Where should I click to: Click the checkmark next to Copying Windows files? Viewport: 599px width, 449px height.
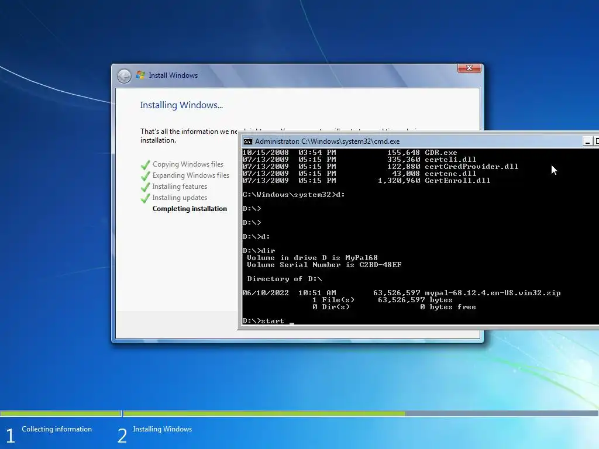tap(145, 165)
